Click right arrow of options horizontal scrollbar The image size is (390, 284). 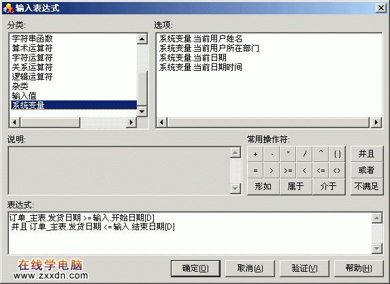(376, 122)
